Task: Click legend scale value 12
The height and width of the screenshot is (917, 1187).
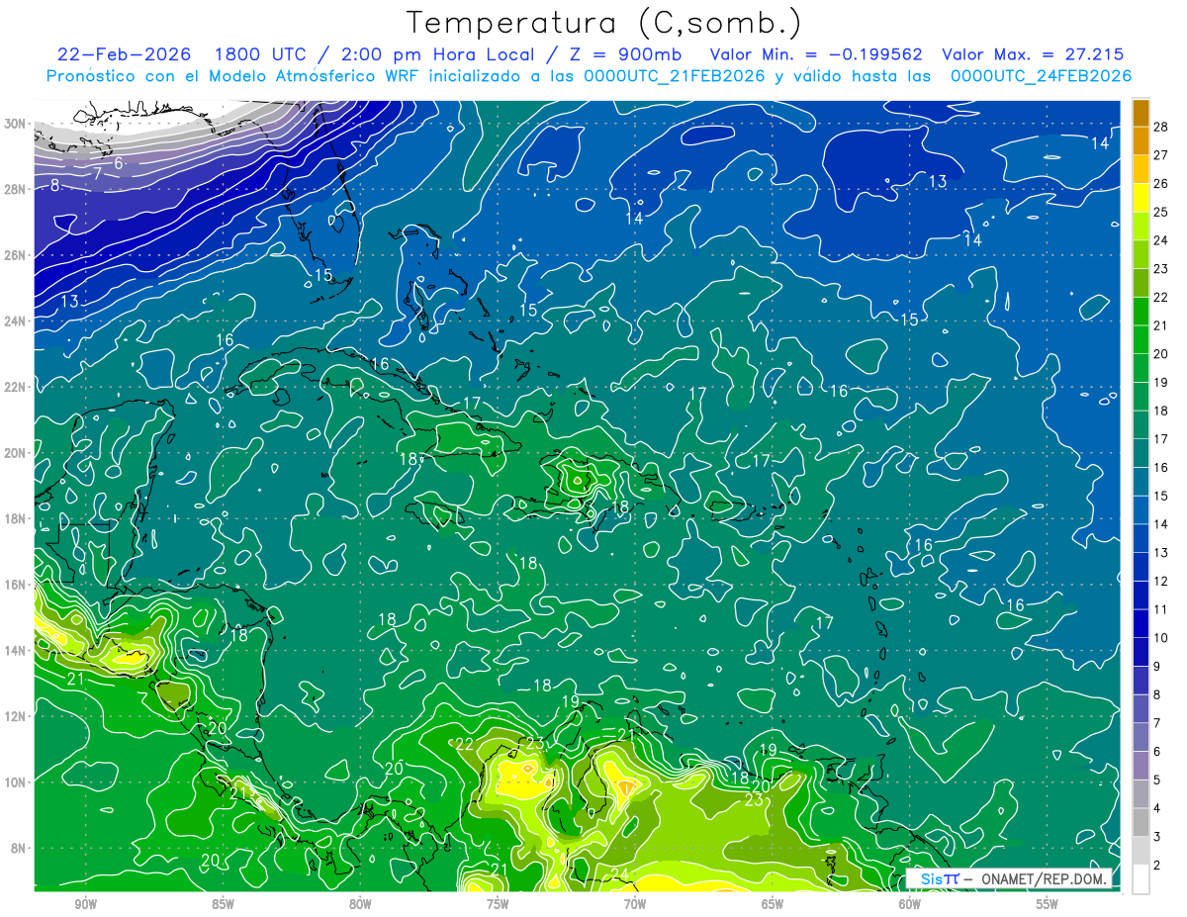Action: (1161, 581)
